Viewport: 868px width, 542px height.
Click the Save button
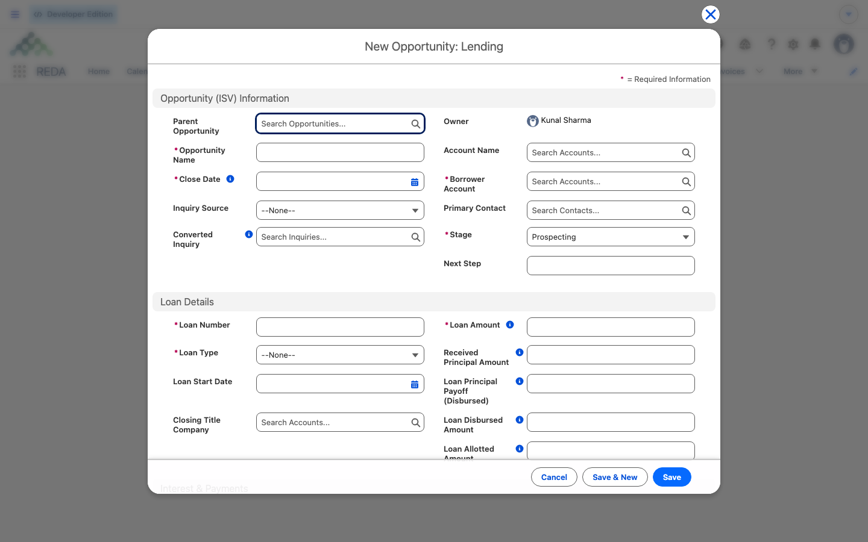tap(672, 477)
